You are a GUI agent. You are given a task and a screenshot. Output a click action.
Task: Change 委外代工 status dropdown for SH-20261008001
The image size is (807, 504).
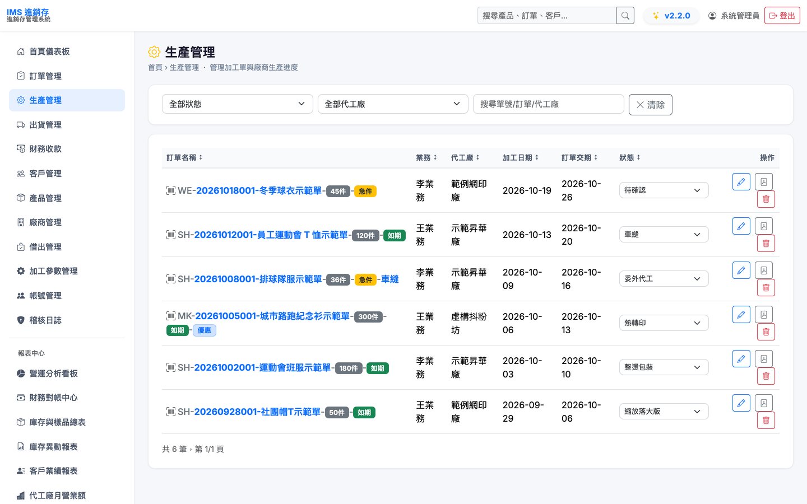[664, 279]
